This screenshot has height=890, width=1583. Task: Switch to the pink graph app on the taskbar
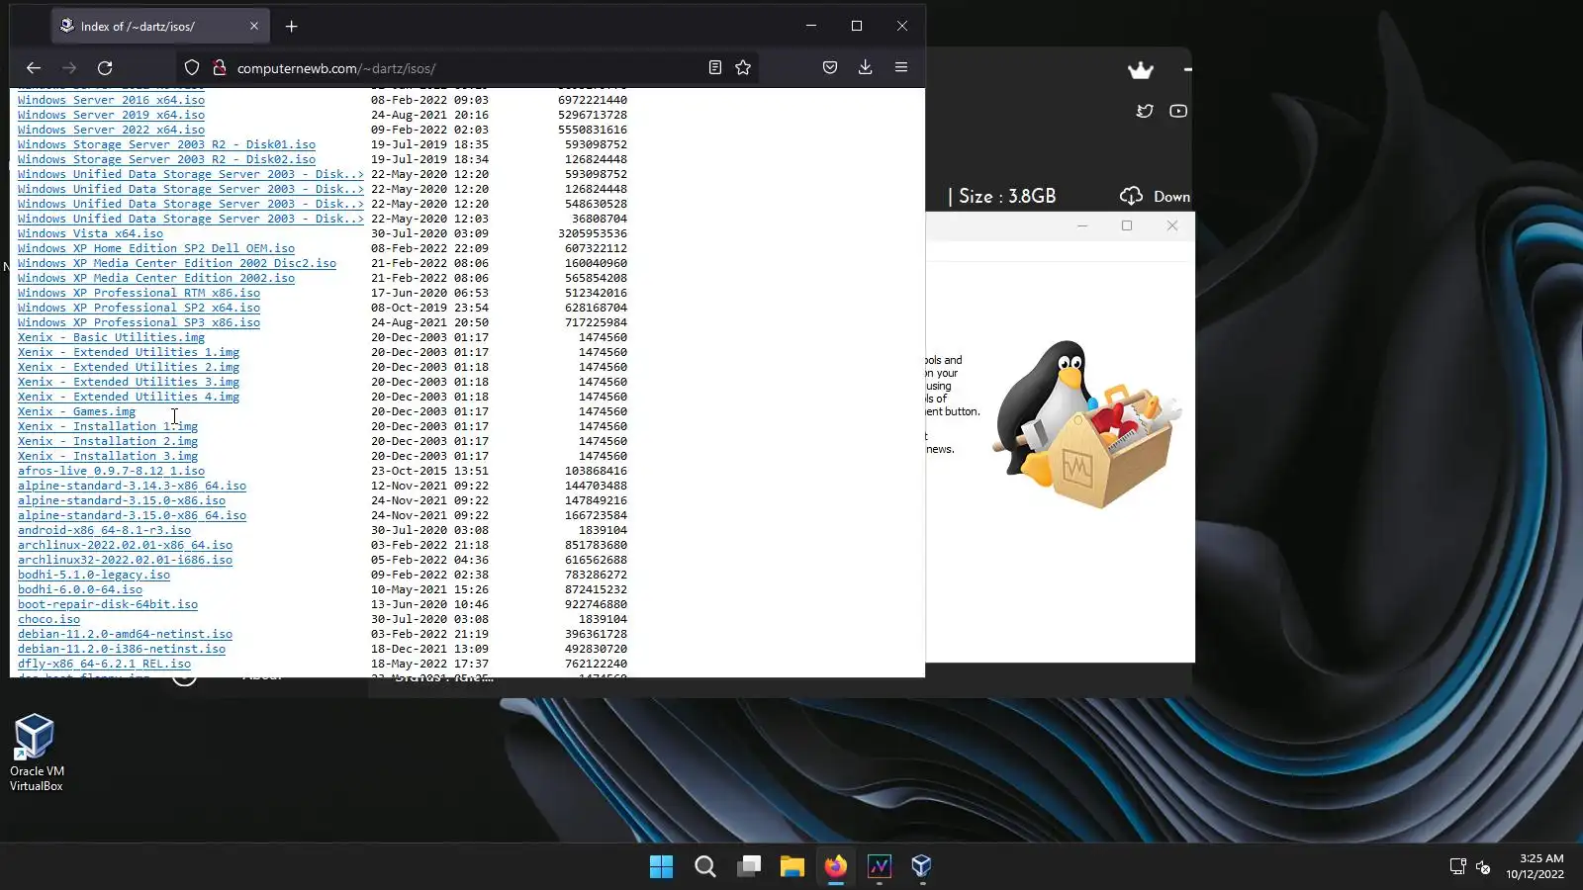(880, 867)
